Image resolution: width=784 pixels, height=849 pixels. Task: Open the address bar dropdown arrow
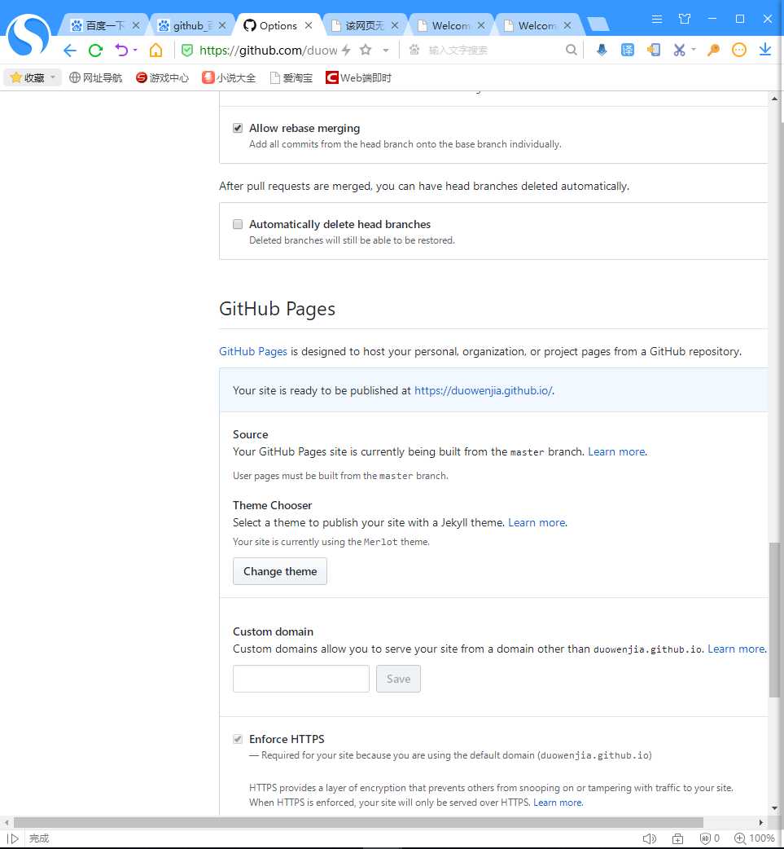pos(386,51)
